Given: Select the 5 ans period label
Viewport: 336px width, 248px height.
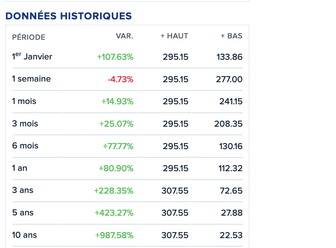Looking at the screenshot, I should click(23, 213).
